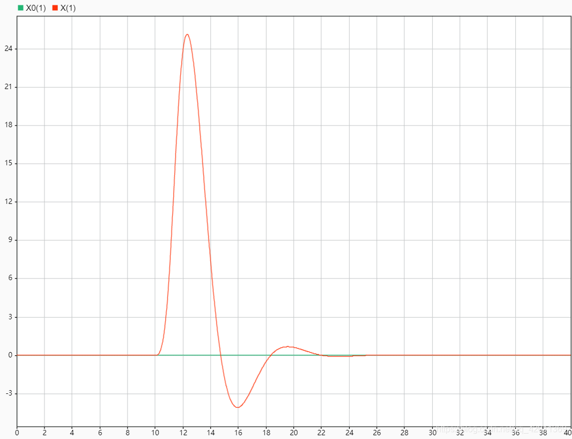Click the x-axis label 16

tap(238, 433)
